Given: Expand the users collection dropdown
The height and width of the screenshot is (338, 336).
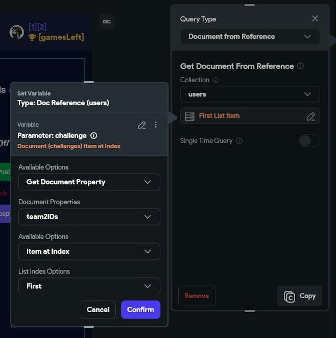Looking at the screenshot, I should [250, 94].
